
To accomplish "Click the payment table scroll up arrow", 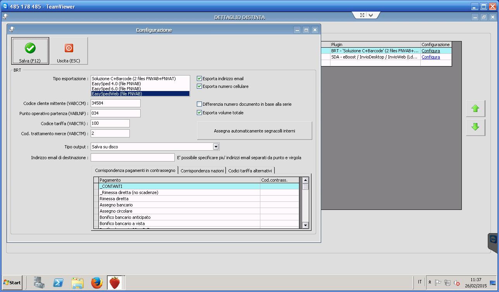I will pos(305,180).
